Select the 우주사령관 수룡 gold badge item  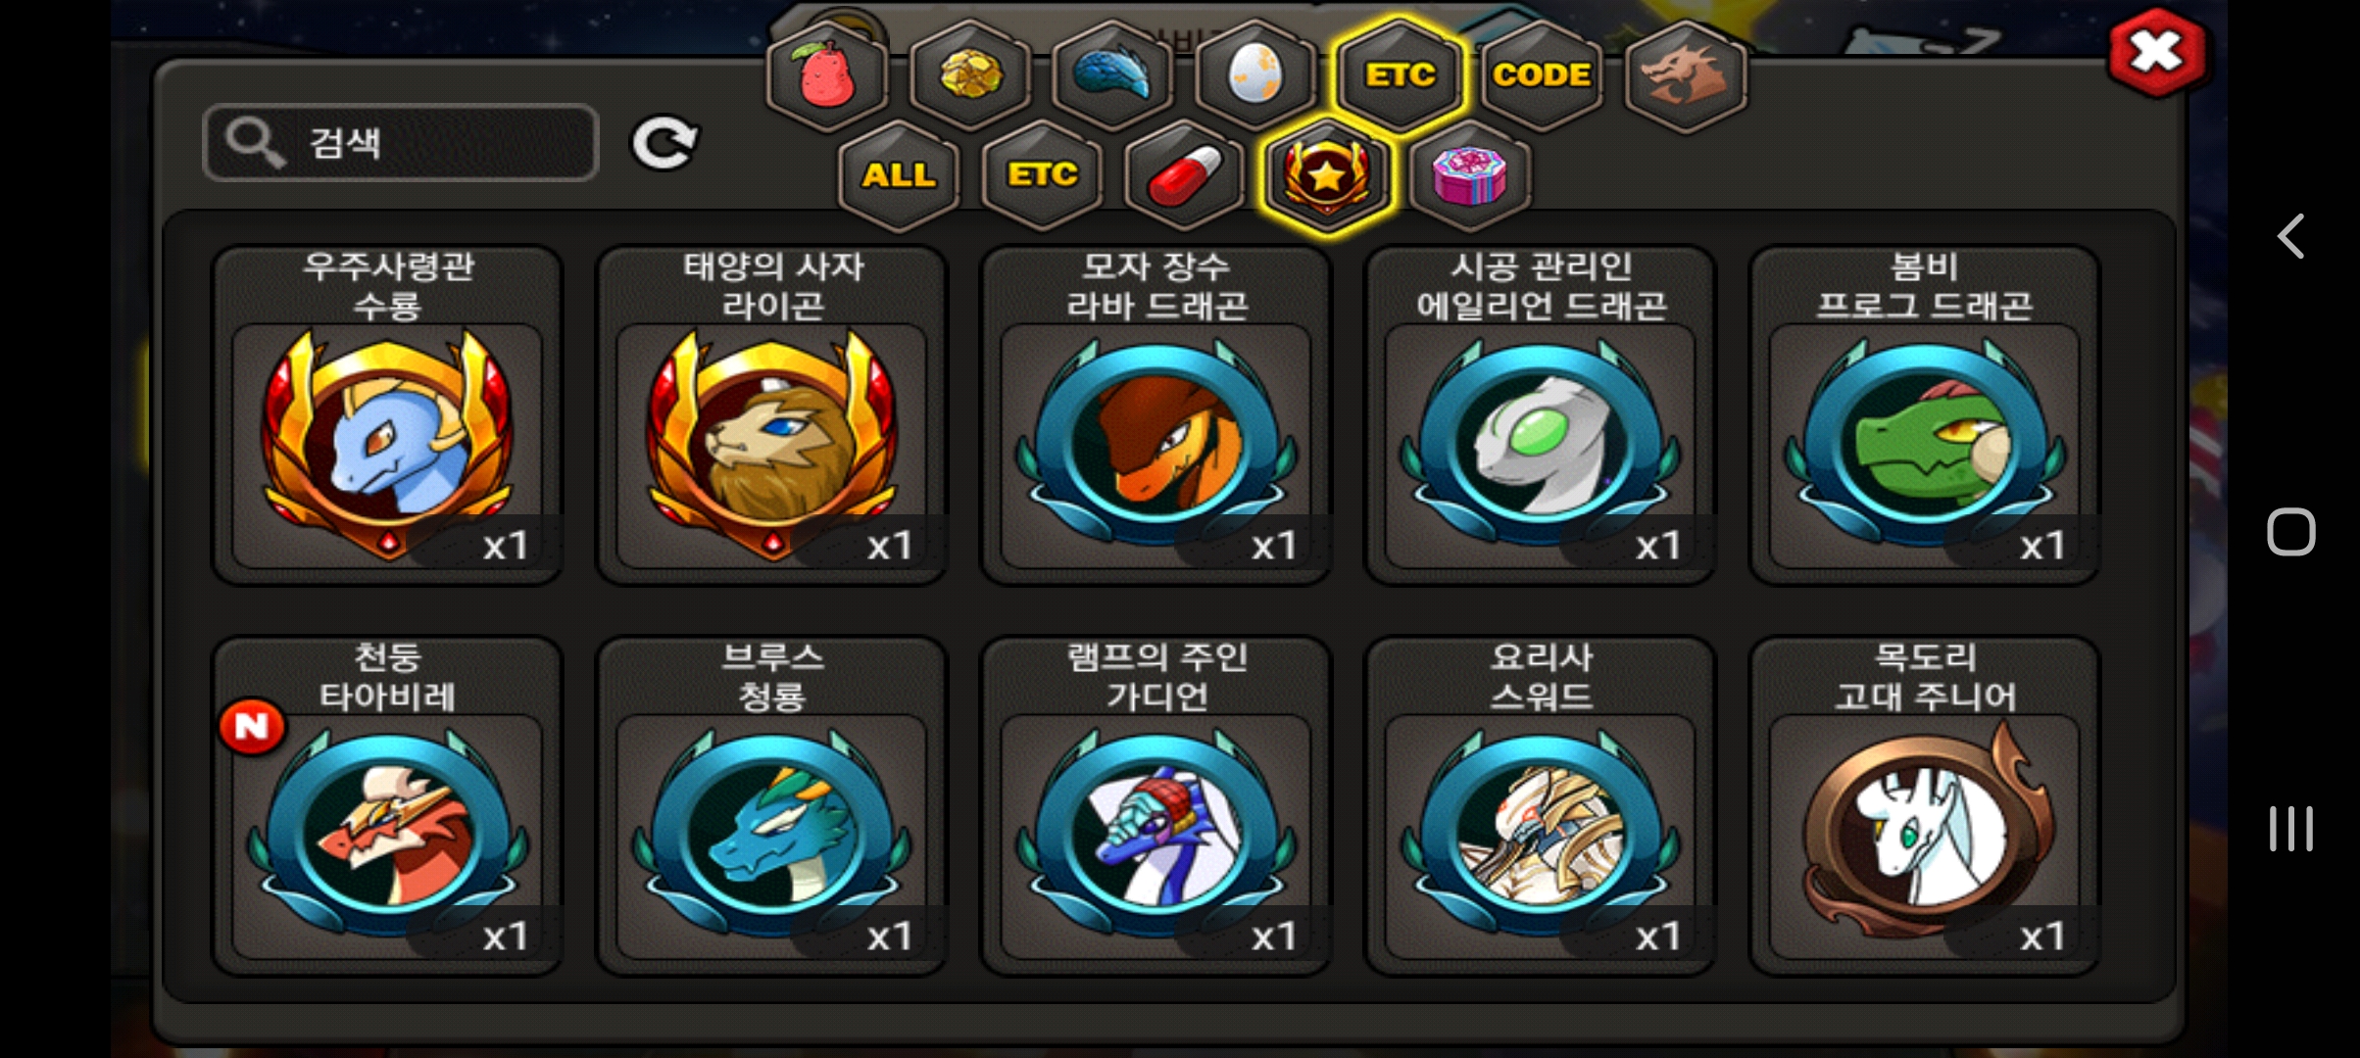click(x=388, y=415)
